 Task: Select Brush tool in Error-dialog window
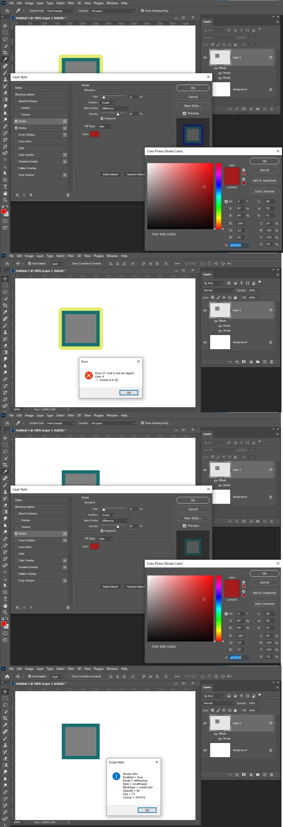(5, 325)
